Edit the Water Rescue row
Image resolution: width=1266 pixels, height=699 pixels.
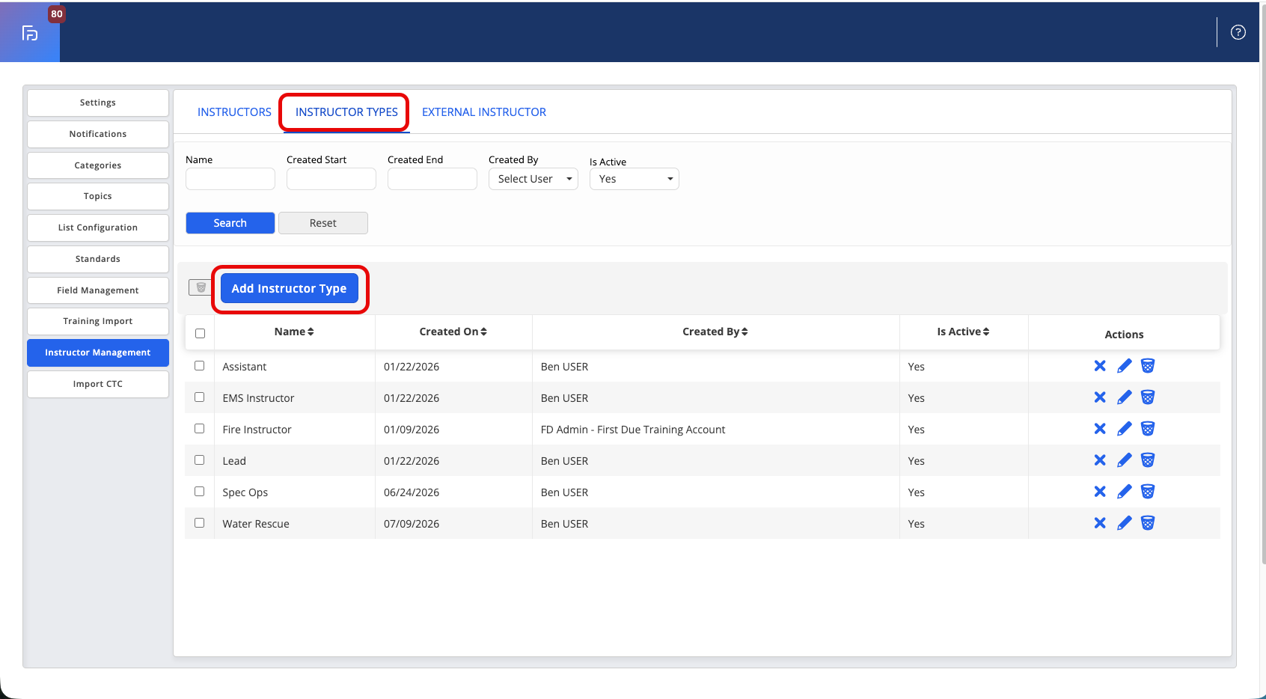pos(1124,523)
